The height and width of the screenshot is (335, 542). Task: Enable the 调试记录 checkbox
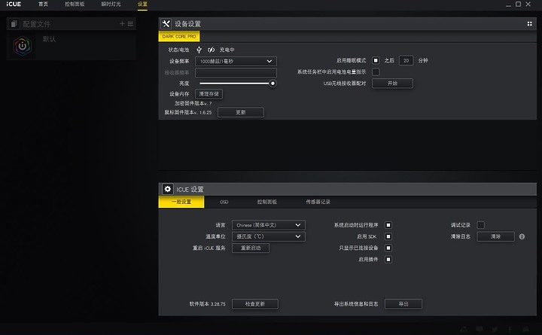click(481, 225)
